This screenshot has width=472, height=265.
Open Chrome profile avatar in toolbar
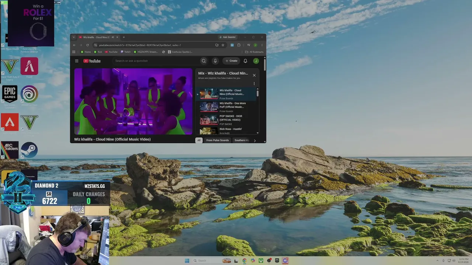pos(255,45)
